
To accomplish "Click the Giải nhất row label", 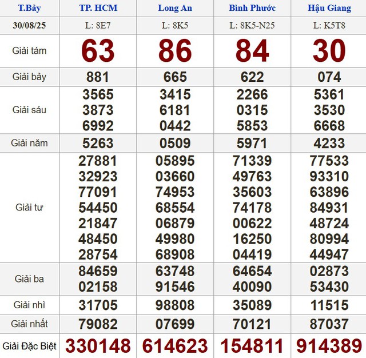I will [29, 324].
